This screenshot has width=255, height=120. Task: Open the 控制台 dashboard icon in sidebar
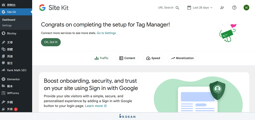(x=3, y=5)
